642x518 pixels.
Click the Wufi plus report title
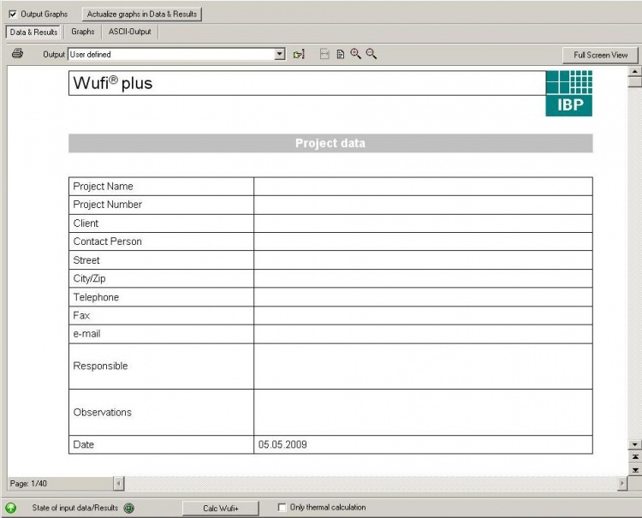click(x=113, y=83)
